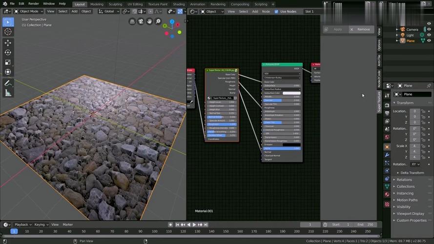
Task: Open the File menu
Action: coord(12,4)
